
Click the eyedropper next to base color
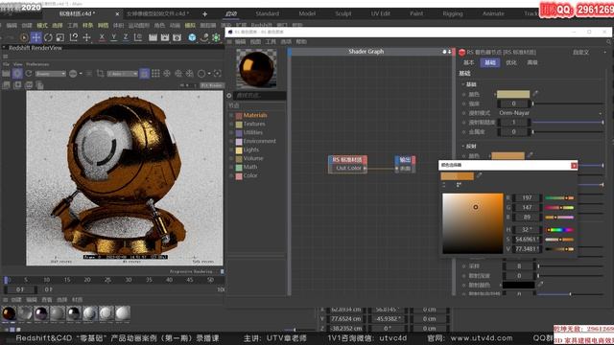tap(535, 94)
